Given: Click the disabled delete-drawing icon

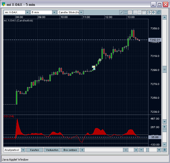Looking at the screenshot, I should [130, 12].
